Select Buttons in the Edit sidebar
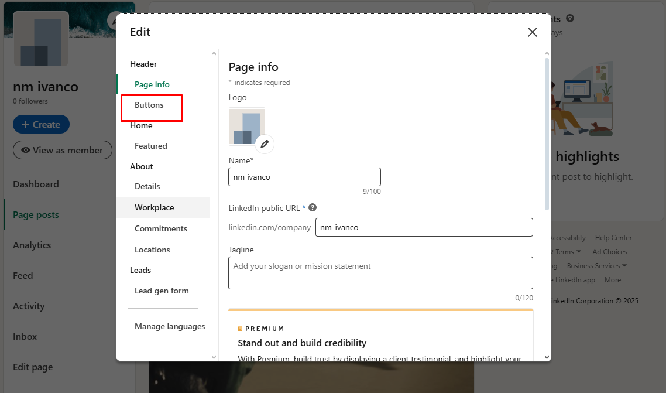The height and width of the screenshot is (393, 666). pos(149,105)
